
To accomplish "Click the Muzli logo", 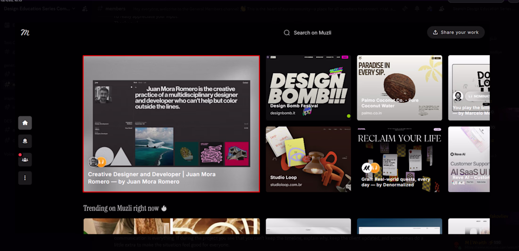I will (x=25, y=32).
